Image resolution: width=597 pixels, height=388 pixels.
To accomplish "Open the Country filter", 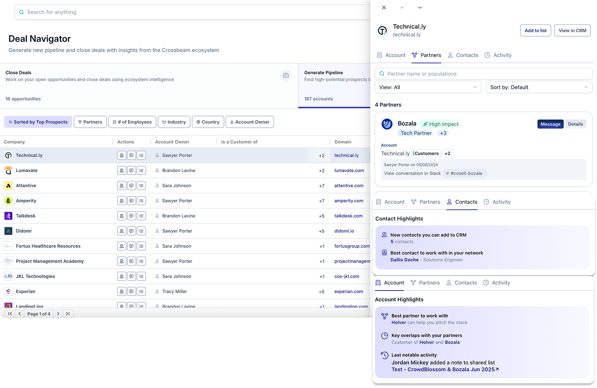I will click(x=208, y=122).
